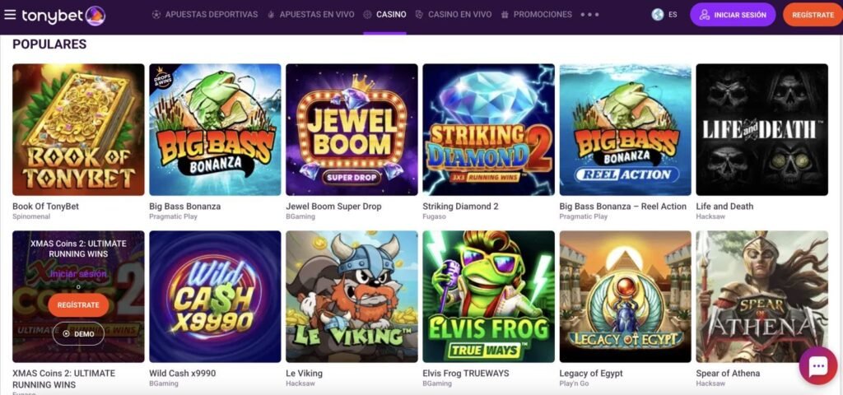Click the Life and Death game title
843x395 pixels.
pyautogui.click(x=724, y=207)
